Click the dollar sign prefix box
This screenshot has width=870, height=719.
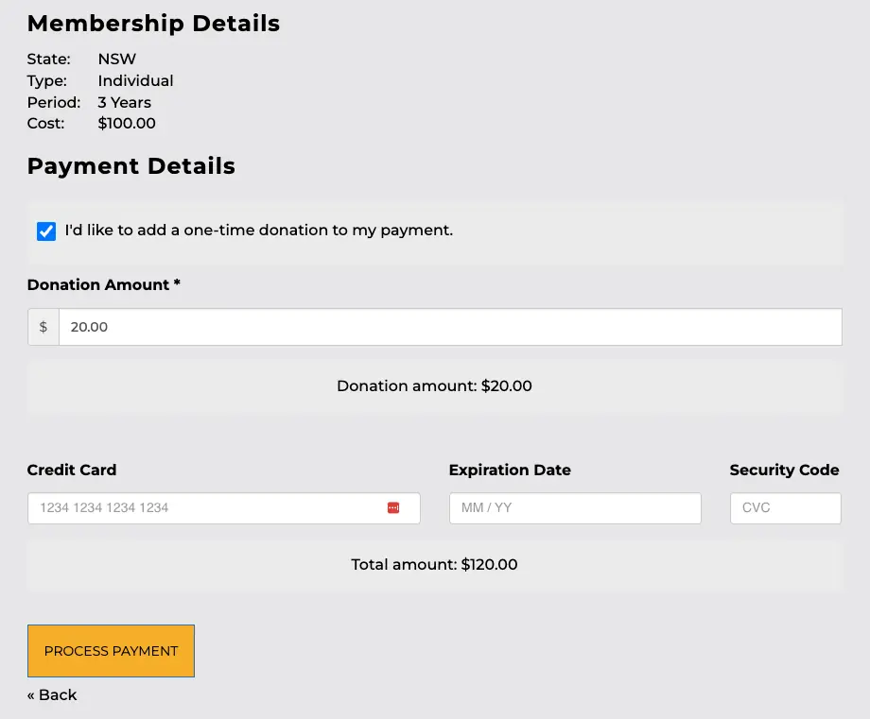point(43,327)
